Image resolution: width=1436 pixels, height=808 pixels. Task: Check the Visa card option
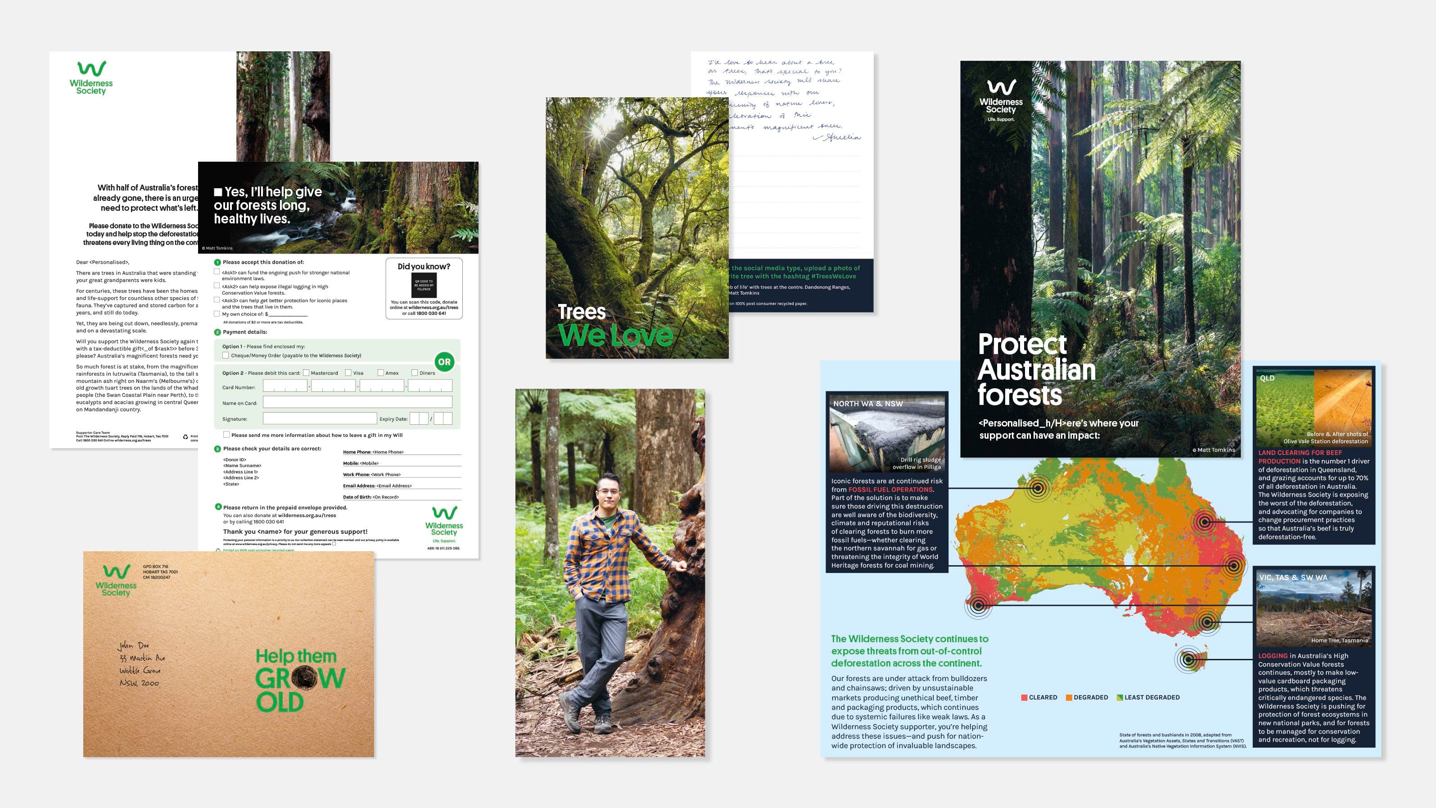point(348,372)
